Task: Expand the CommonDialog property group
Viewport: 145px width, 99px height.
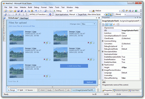Action: point(103,41)
